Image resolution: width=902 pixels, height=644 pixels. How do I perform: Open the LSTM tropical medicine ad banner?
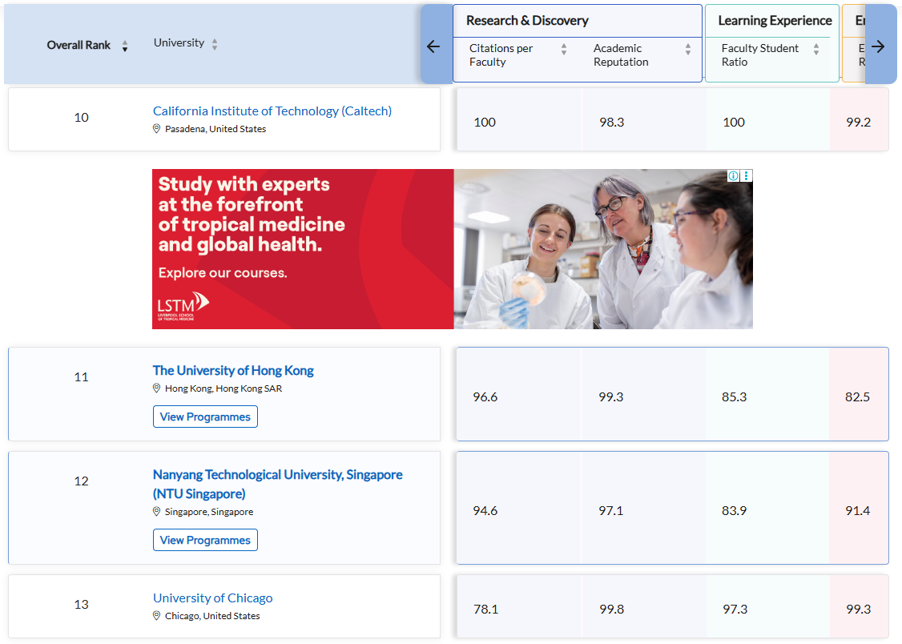point(452,249)
